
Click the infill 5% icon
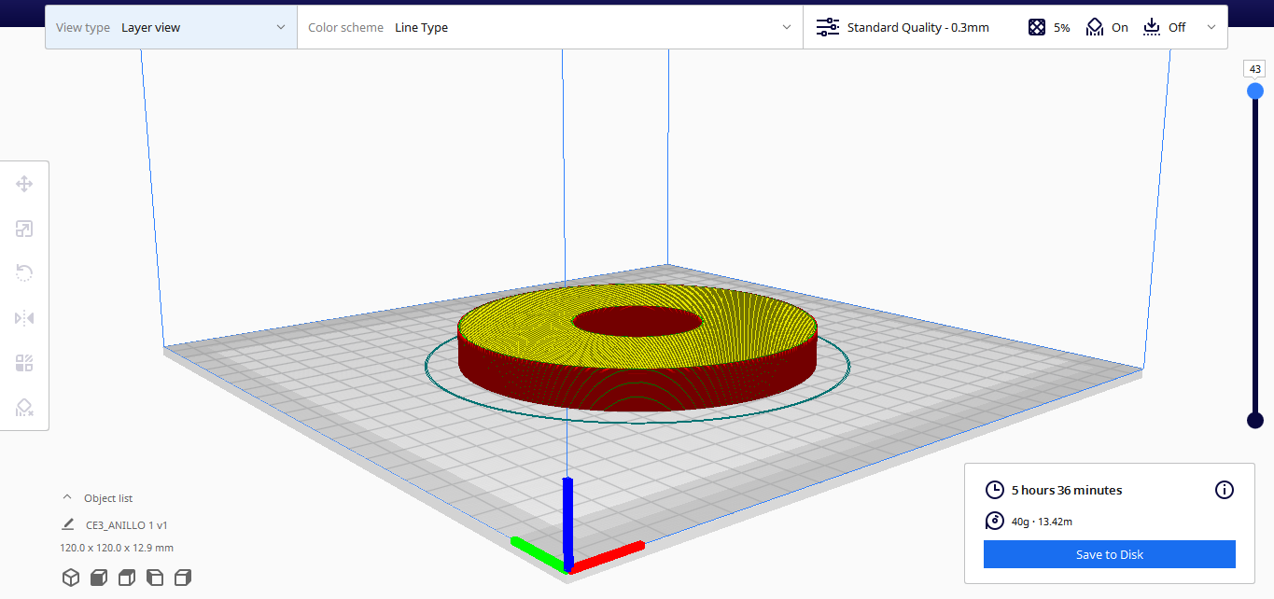(x=1037, y=27)
